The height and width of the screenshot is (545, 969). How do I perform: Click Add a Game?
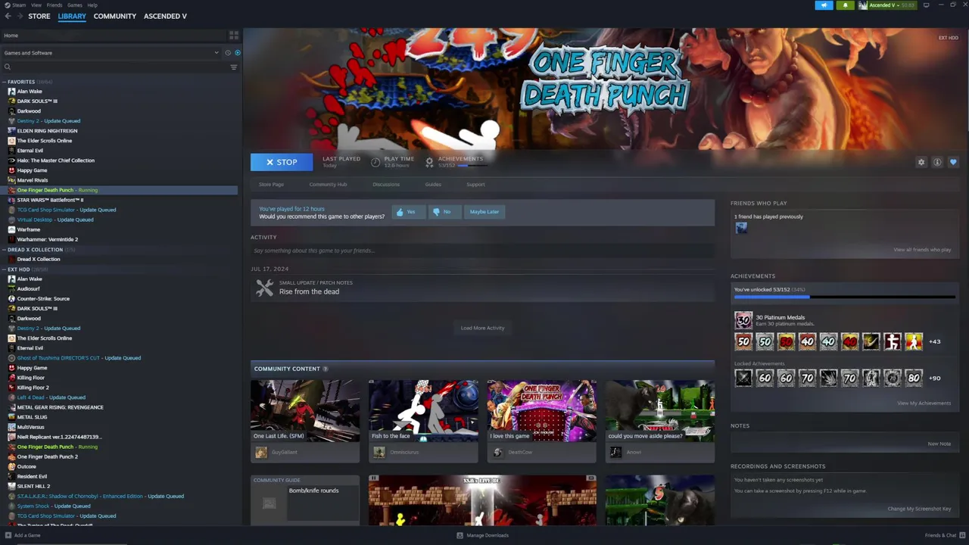click(23, 535)
